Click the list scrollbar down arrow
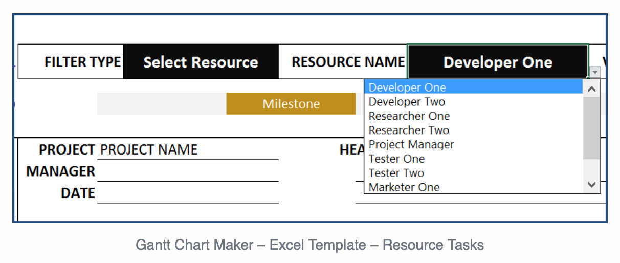 click(592, 185)
